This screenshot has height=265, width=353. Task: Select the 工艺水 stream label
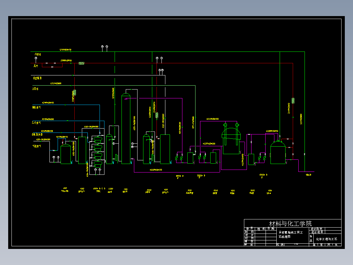(x=35, y=89)
